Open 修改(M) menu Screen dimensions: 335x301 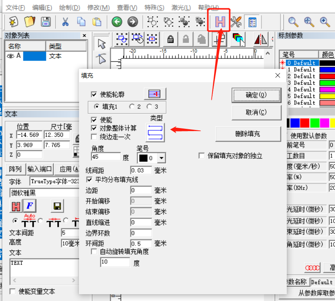point(98,8)
